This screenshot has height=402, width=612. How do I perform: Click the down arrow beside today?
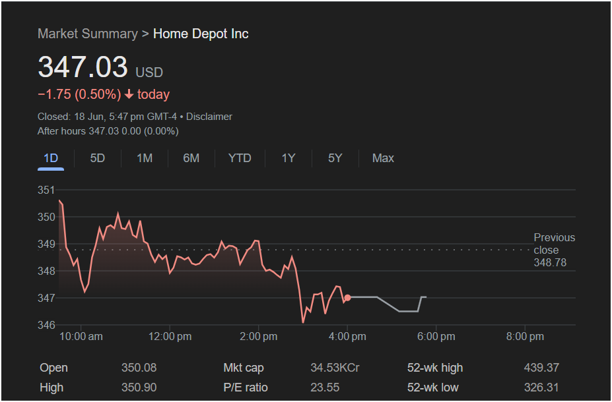point(129,94)
